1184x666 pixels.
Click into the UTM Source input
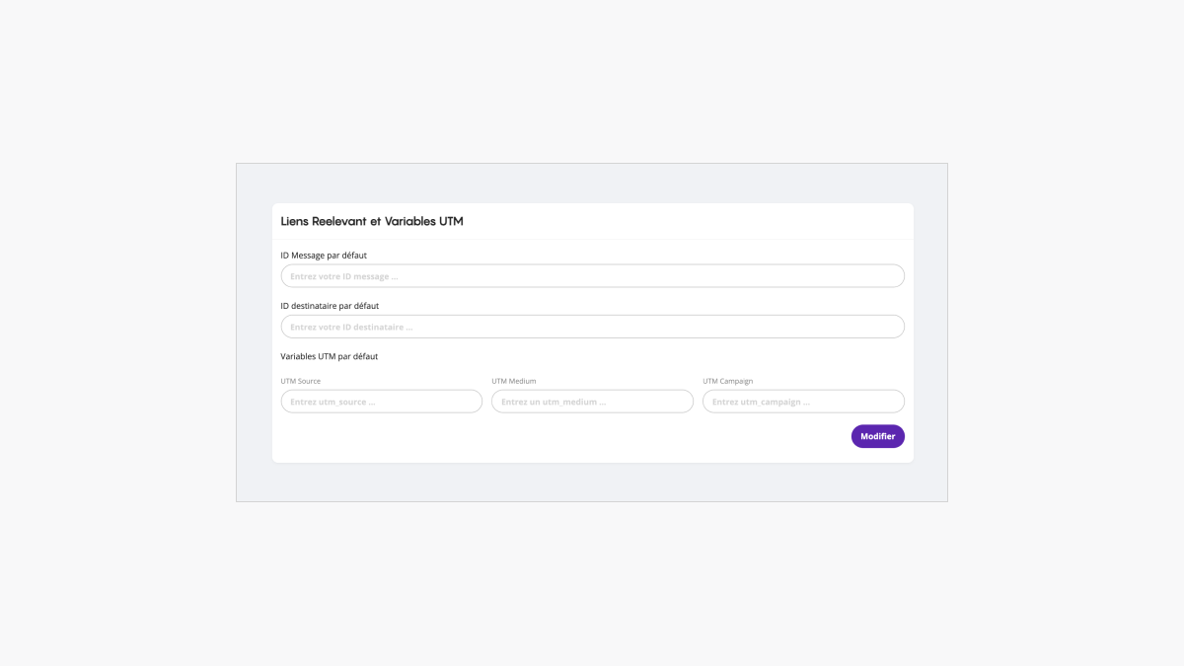(x=381, y=402)
